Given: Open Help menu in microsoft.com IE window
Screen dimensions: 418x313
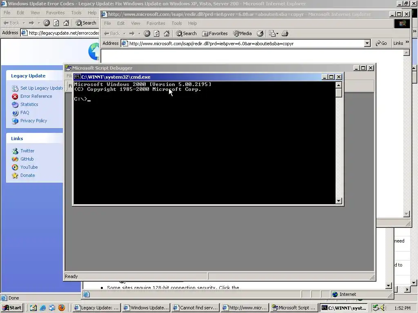Looking at the screenshot, I should pyautogui.click(x=192, y=23).
